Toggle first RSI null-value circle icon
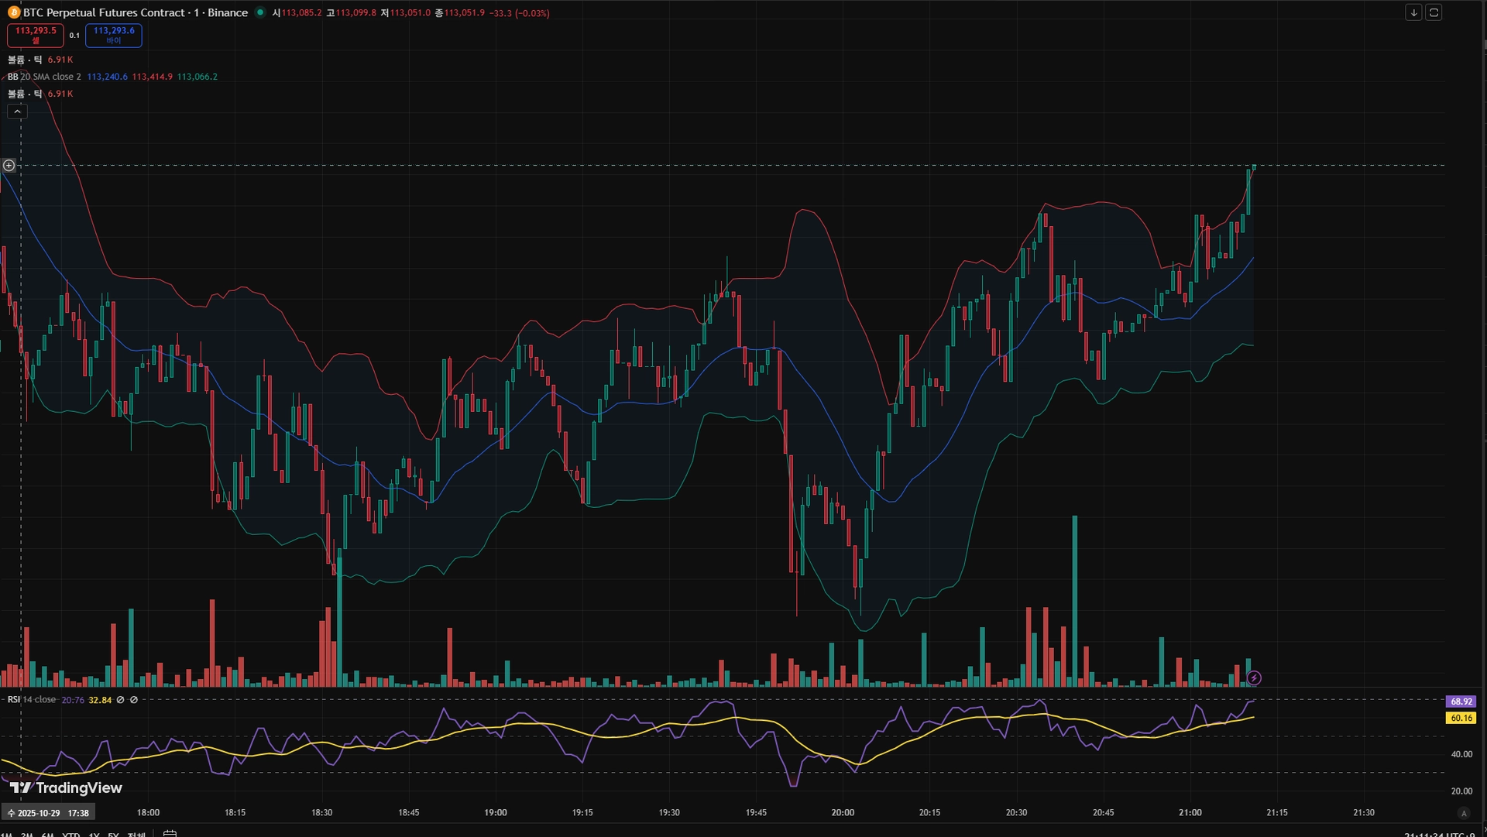Viewport: 1487px width, 837px height. (x=120, y=700)
